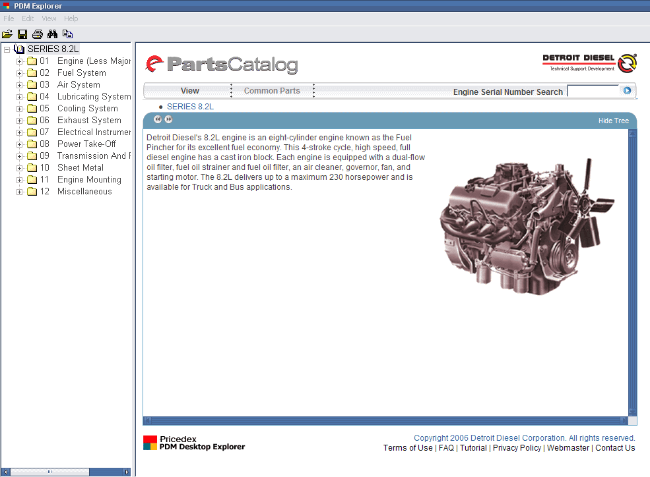Click the Copy pages toolbar icon

coord(67,34)
